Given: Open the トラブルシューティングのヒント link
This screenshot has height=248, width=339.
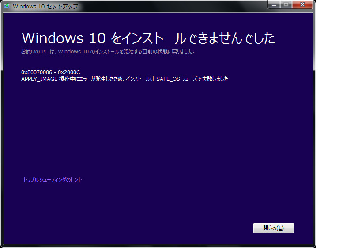Looking at the screenshot, I should [x=53, y=180].
